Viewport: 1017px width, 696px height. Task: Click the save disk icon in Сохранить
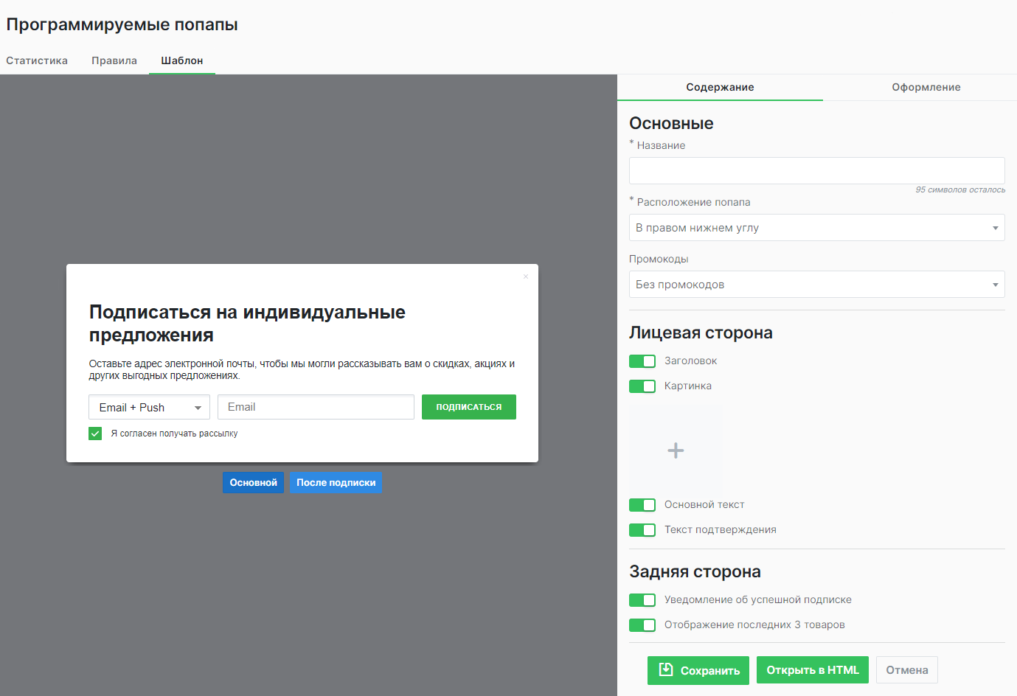(x=667, y=670)
